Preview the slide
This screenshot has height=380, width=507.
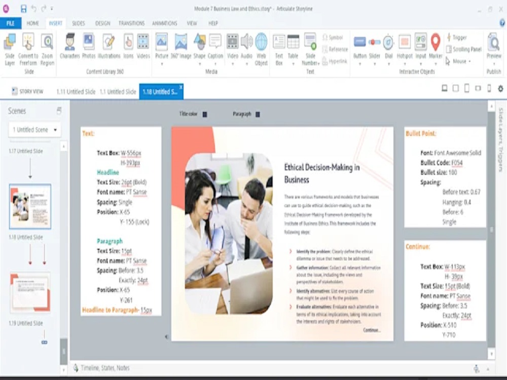pos(494,46)
